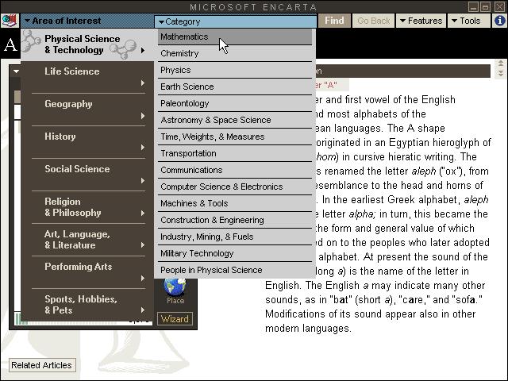Click the Wizard button
Screen dimensions: 508x381
[175, 319]
